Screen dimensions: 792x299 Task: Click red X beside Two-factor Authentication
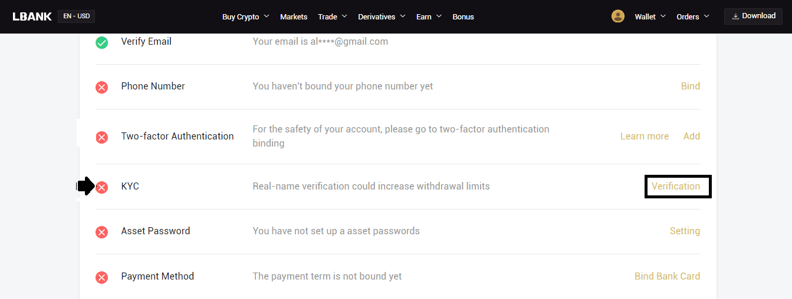102,137
